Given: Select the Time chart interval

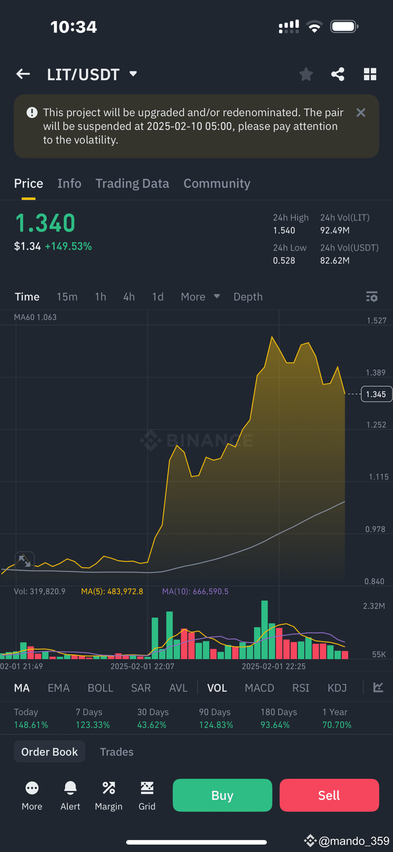Looking at the screenshot, I should pyautogui.click(x=27, y=297).
